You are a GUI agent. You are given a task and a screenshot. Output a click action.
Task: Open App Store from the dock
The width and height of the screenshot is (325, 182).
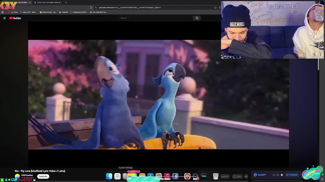(150, 176)
